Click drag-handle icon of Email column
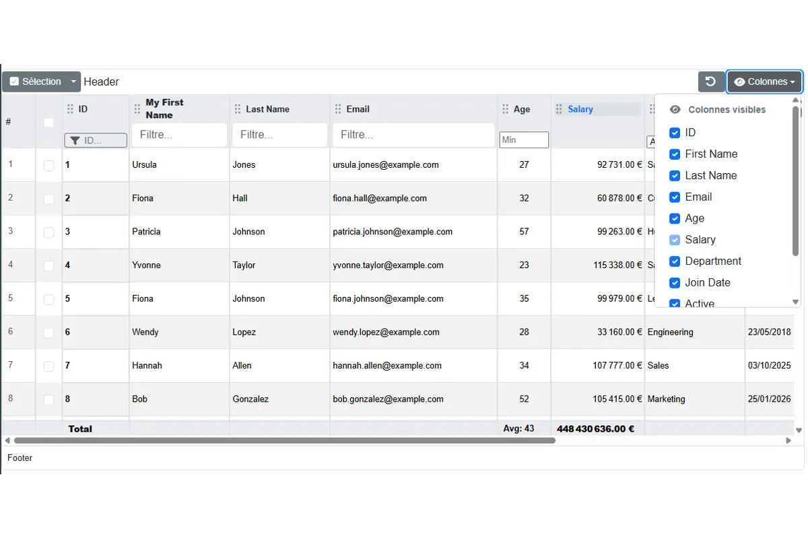Image resolution: width=808 pixels, height=539 pixels. (x=338, y=109)
